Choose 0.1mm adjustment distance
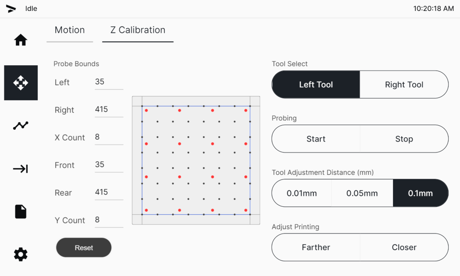Viewport: 460px width, 276px height. pos(421,193)
